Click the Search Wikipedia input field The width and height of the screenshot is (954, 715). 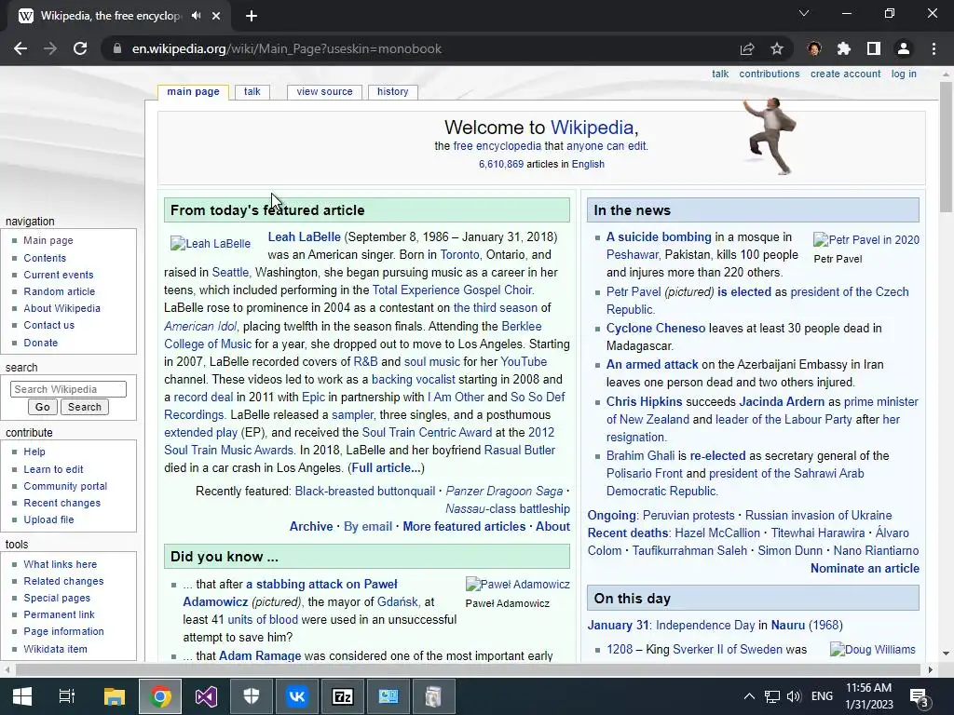pyautogui.click(x=68, y=389)
